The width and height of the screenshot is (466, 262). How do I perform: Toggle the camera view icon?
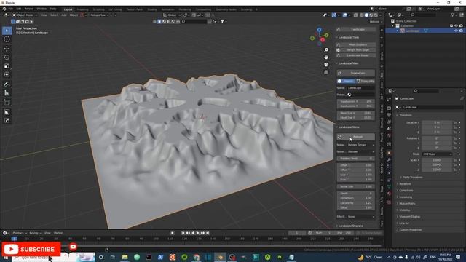(326, 65)
